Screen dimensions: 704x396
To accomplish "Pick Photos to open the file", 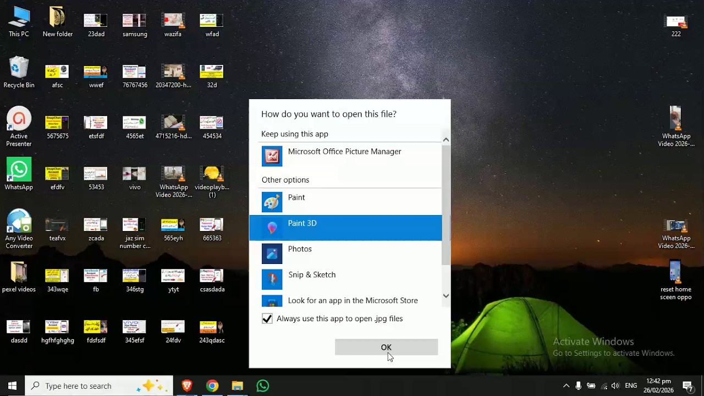I will (345, 254).
